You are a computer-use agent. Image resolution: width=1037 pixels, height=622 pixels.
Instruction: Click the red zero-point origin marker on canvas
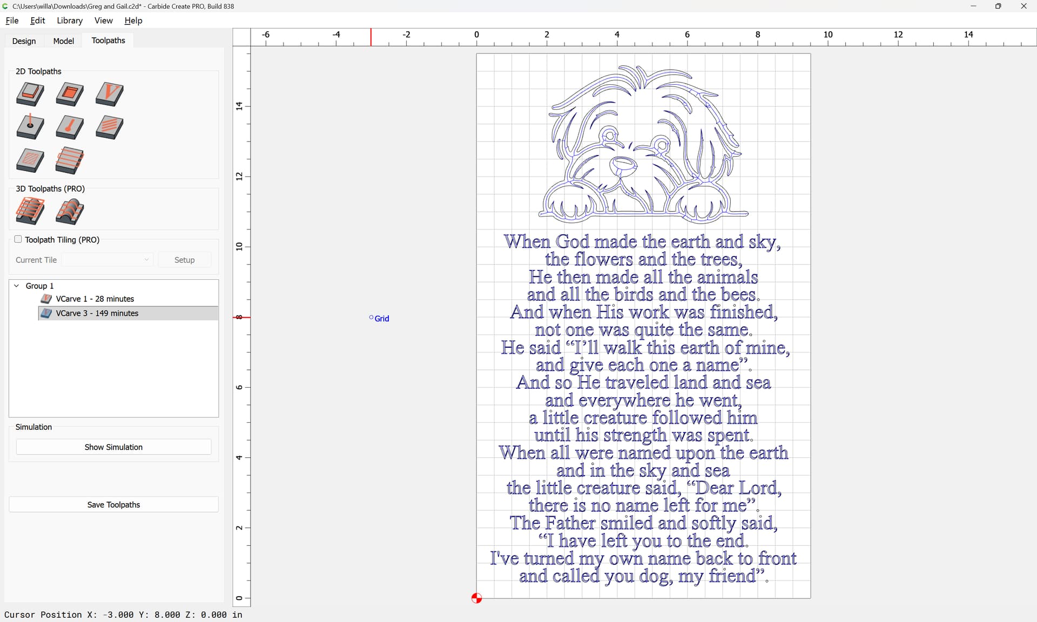[476, 598]
